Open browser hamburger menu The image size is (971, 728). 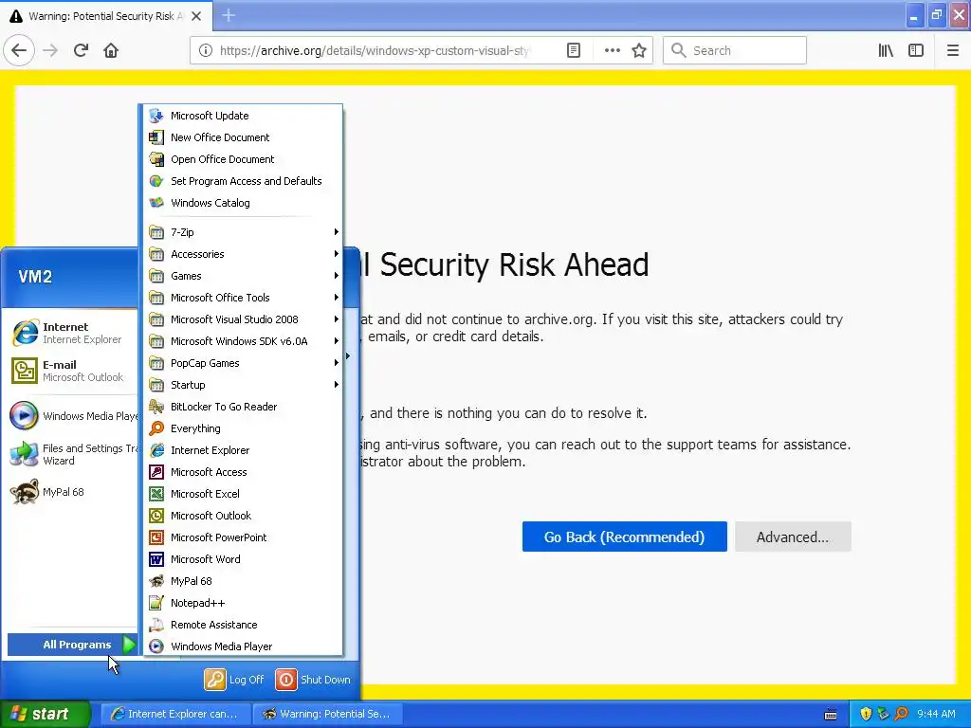pos(953,50)
